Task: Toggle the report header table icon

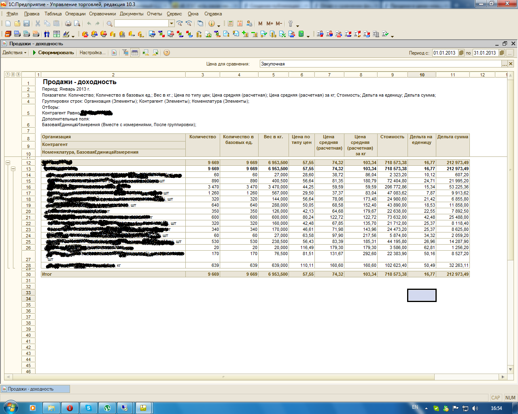Action: pyautogui.click(x=135, y=53)
